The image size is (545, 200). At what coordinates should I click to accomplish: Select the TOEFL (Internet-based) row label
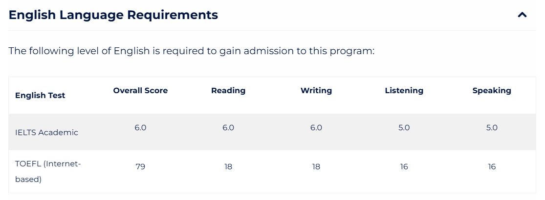click(x=48, y=172)
